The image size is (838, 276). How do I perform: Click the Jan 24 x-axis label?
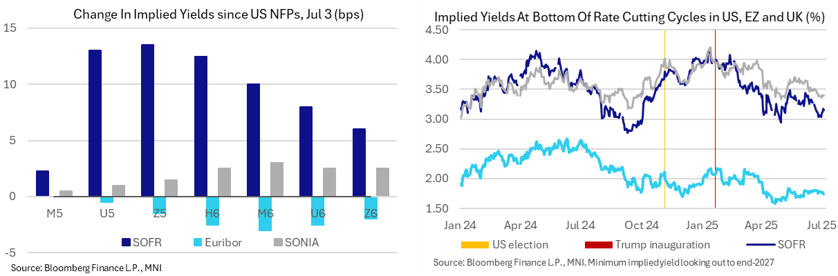pos(460,224)
